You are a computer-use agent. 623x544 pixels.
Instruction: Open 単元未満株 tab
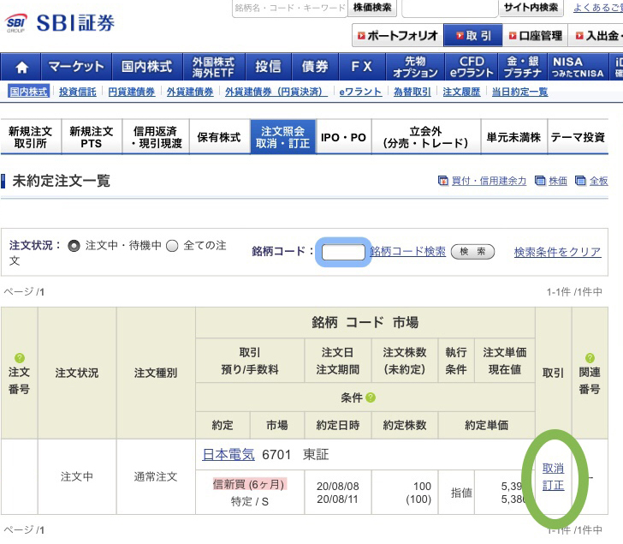pyautogui.click(x=513, y=137)
